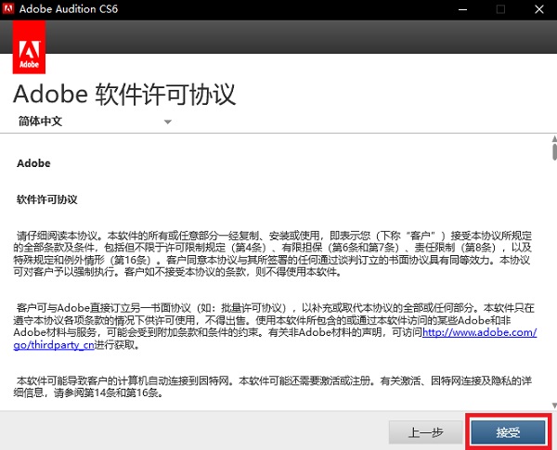Click the large 'Adobe 软件许可协议' page heading
Viewport: 557px width, 450px height.
pyautogui.click(x=125, y=95)
